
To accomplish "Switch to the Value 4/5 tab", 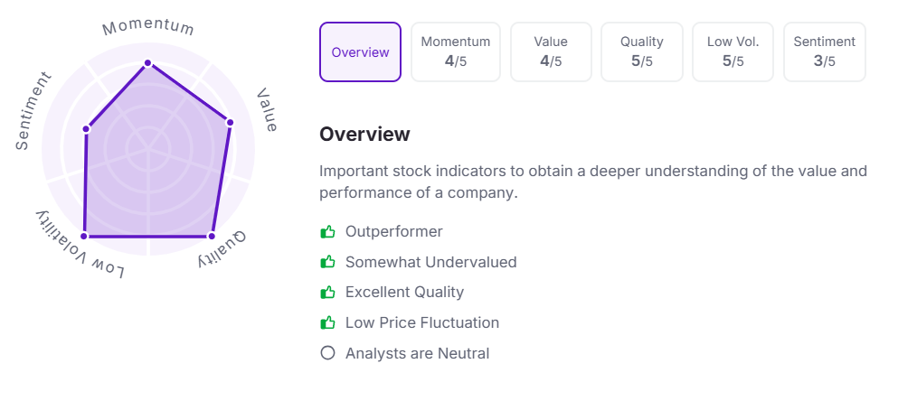I will (551, 52).
